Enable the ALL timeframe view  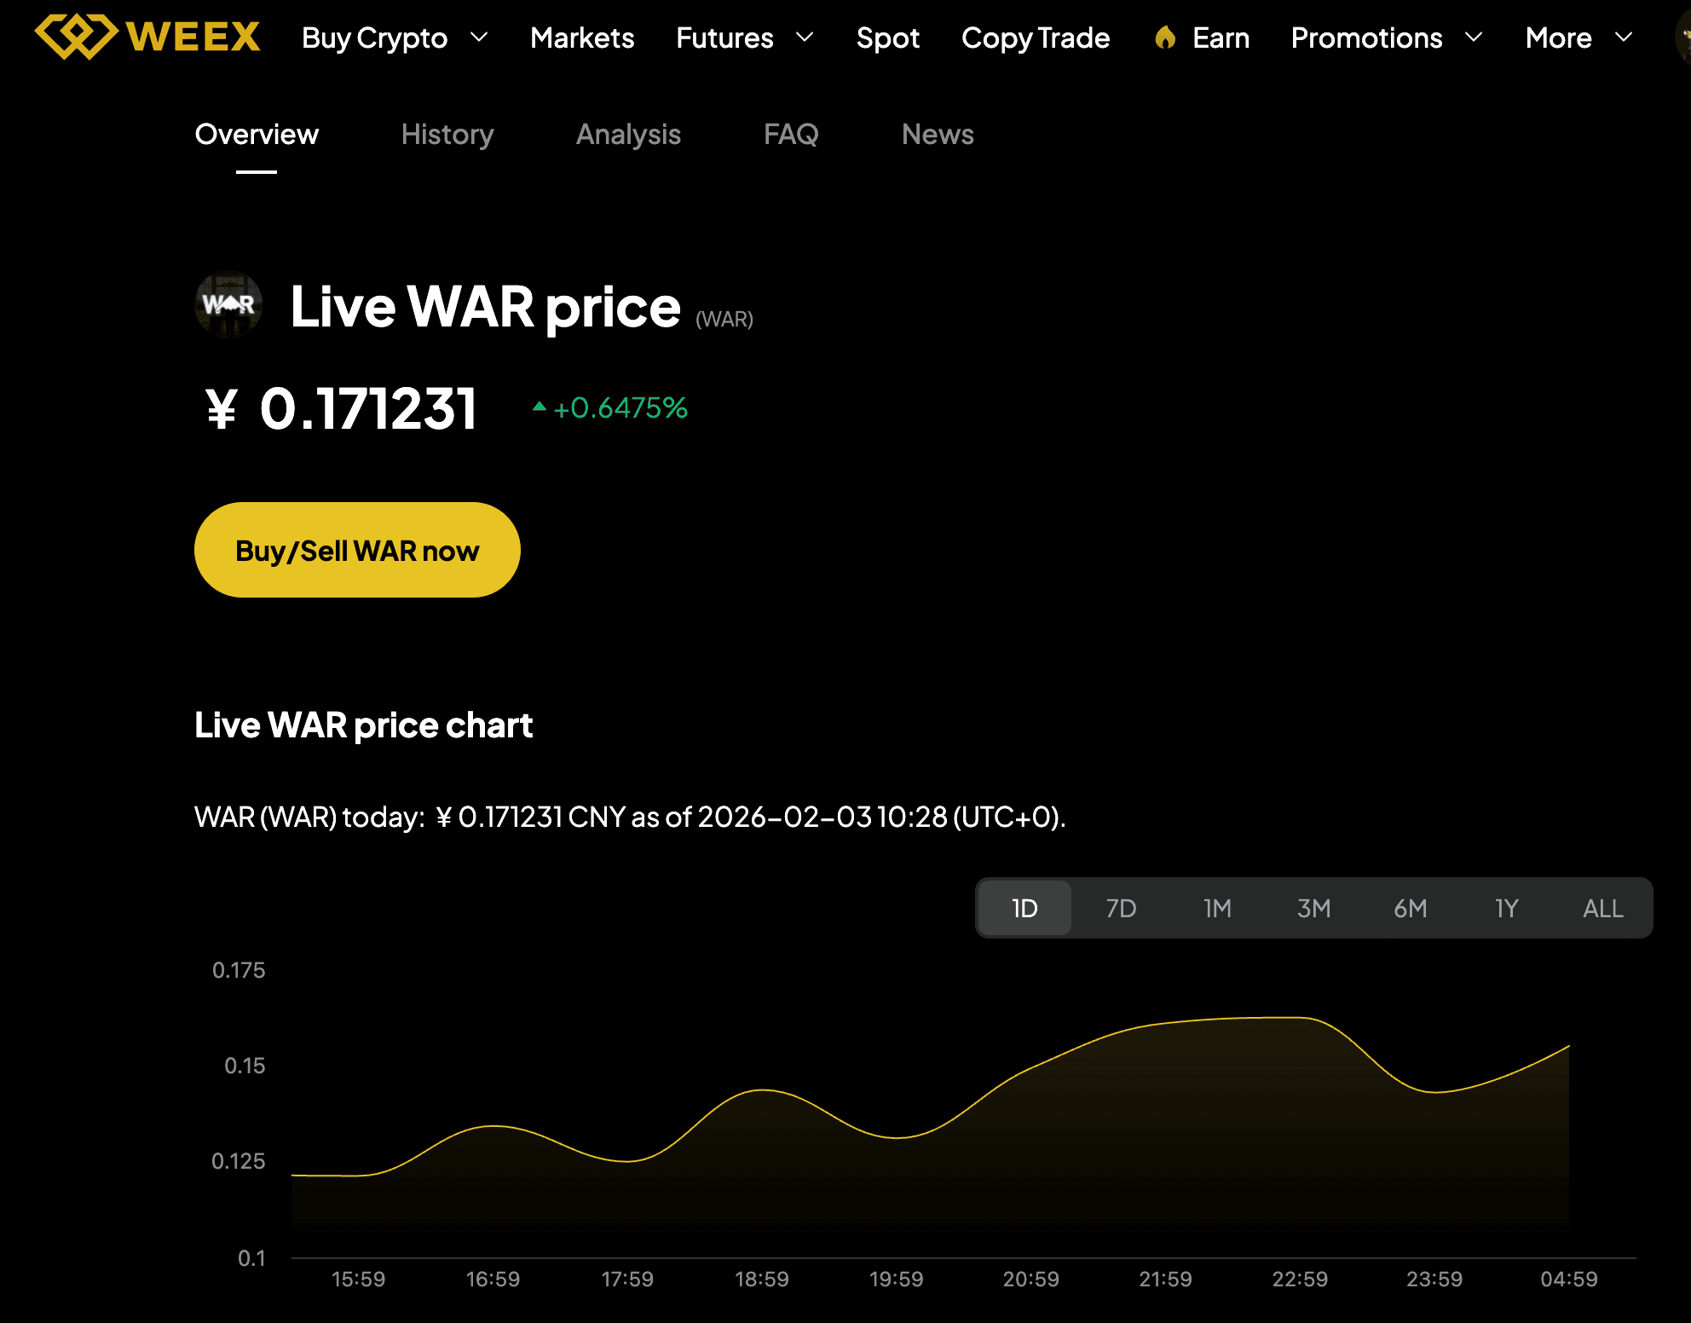(x=1602, y=908)
